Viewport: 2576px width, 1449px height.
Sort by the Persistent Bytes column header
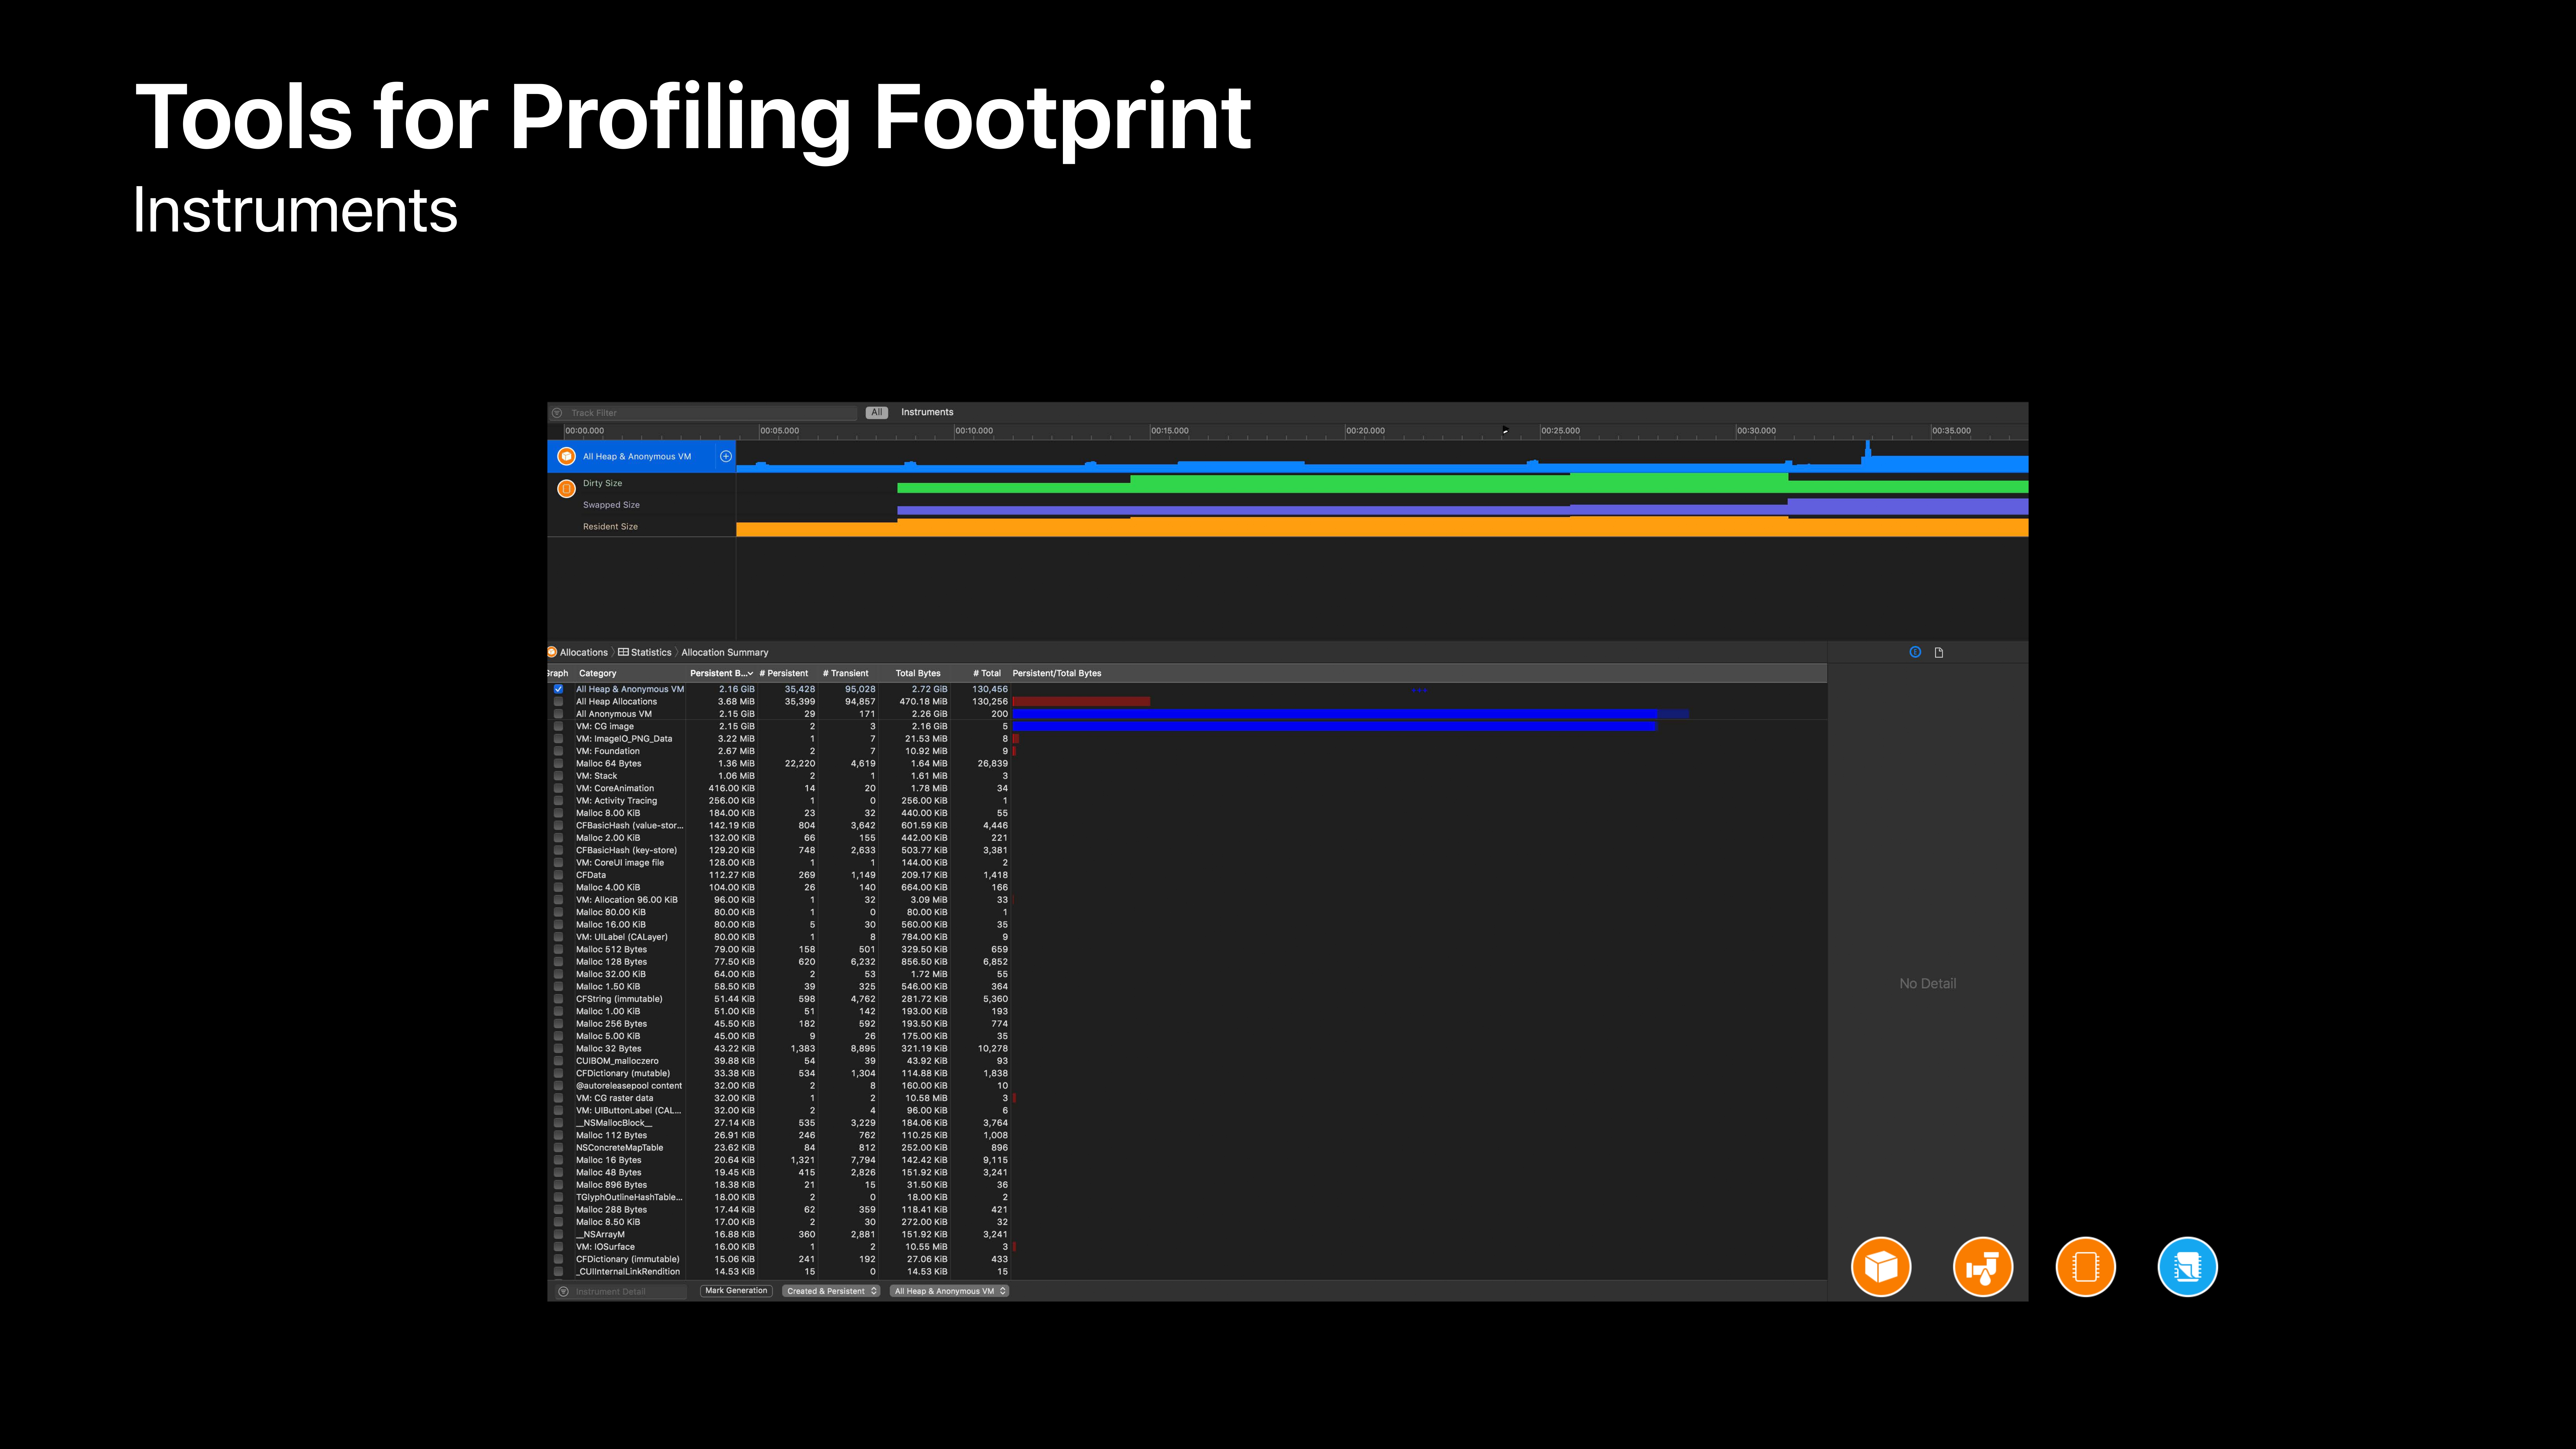pos(720,673)
